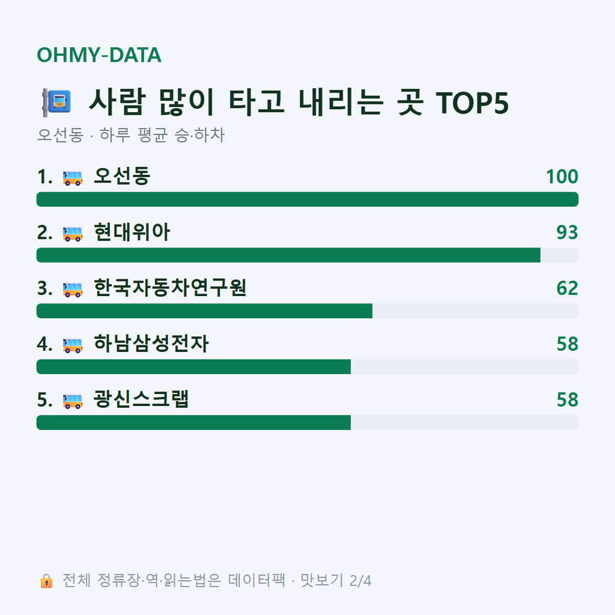Click the score 93 next to 현대위아
The height and width of the screenshot is (615, 615).
pyautogui.click(x=567, y=232)
